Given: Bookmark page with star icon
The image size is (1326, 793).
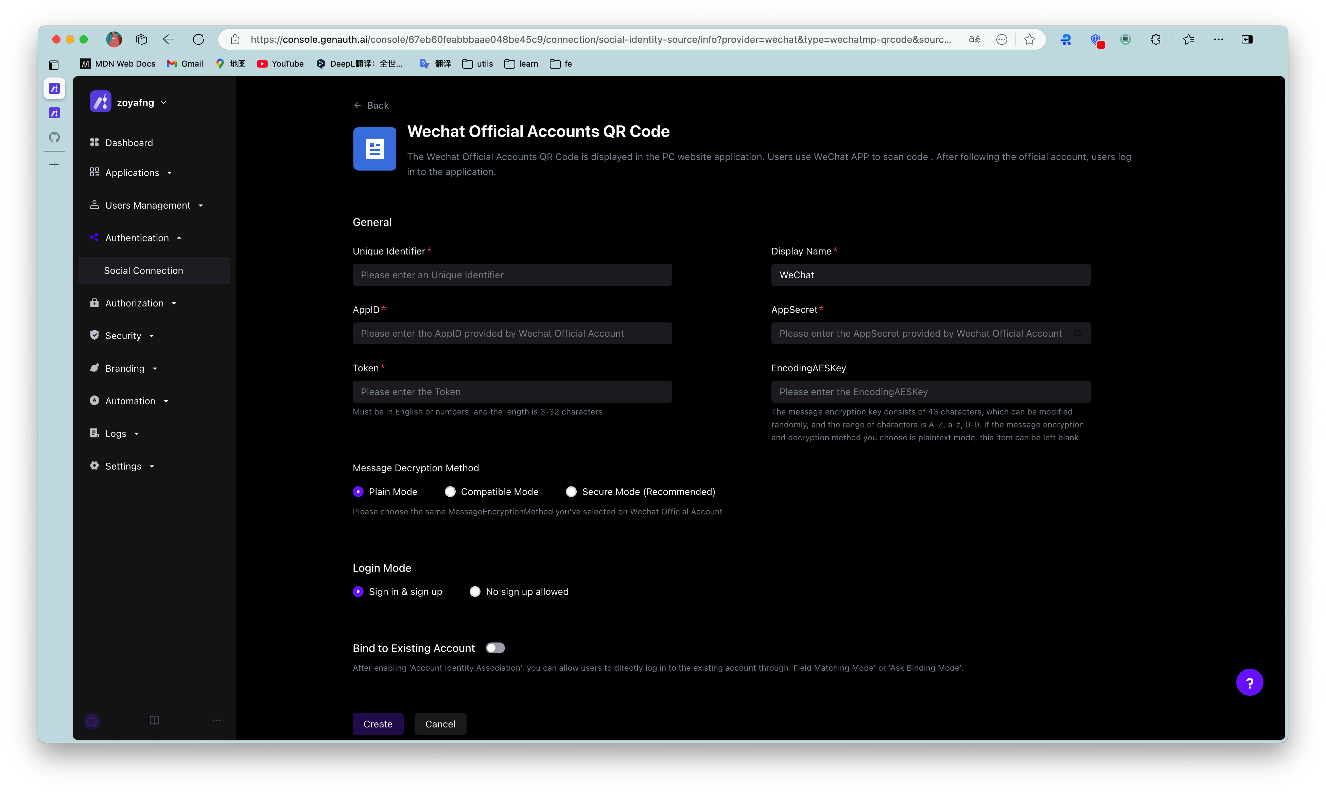Looking at the screenshot, I should point(1029,39).
